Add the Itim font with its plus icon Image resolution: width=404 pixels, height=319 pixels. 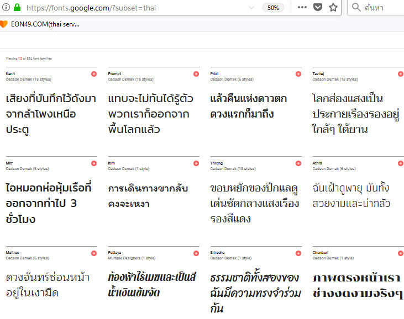point(196,163)
